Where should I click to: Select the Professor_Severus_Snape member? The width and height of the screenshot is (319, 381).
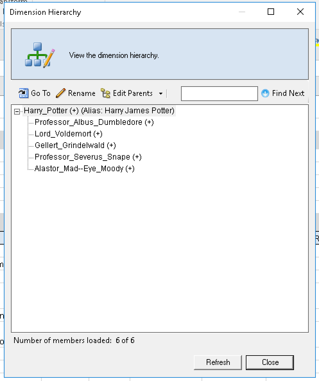(88, 157)
